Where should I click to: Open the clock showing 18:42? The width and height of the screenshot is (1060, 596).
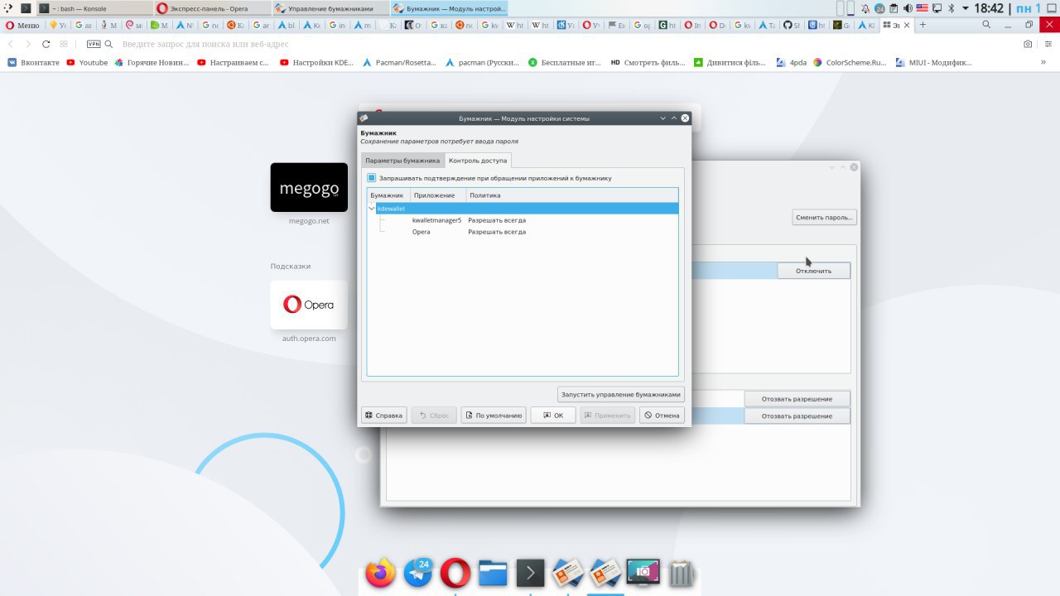pos(989,8)
